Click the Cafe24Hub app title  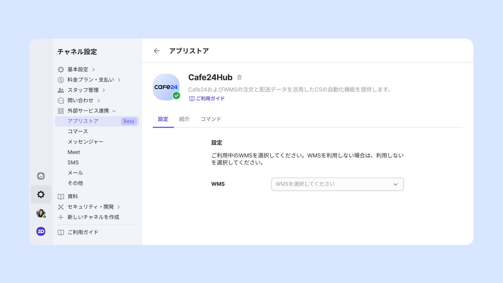[x=210, y=78]
